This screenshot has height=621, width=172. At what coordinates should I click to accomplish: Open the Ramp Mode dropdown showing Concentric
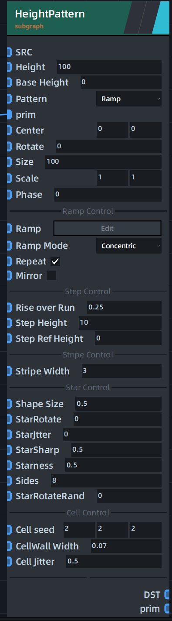click(129, 246)
